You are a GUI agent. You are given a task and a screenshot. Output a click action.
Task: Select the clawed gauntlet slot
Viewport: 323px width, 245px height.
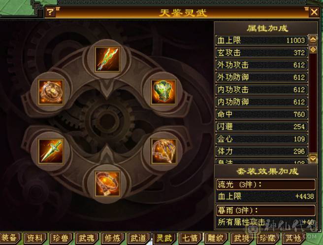tap(163, 150)
